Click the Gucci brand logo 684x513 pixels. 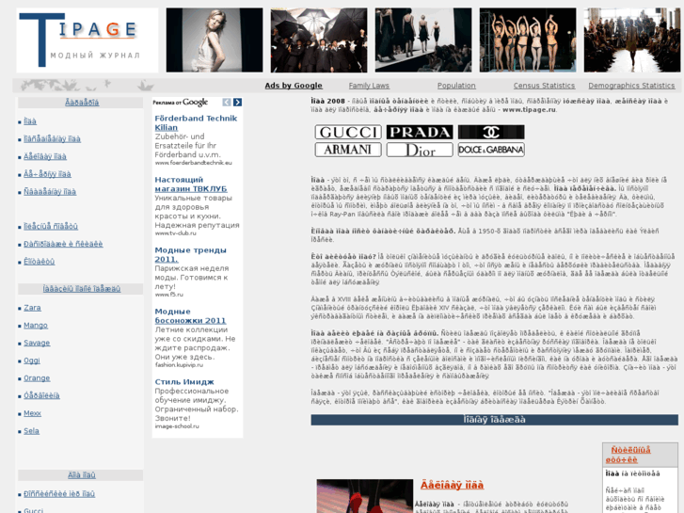348,132
